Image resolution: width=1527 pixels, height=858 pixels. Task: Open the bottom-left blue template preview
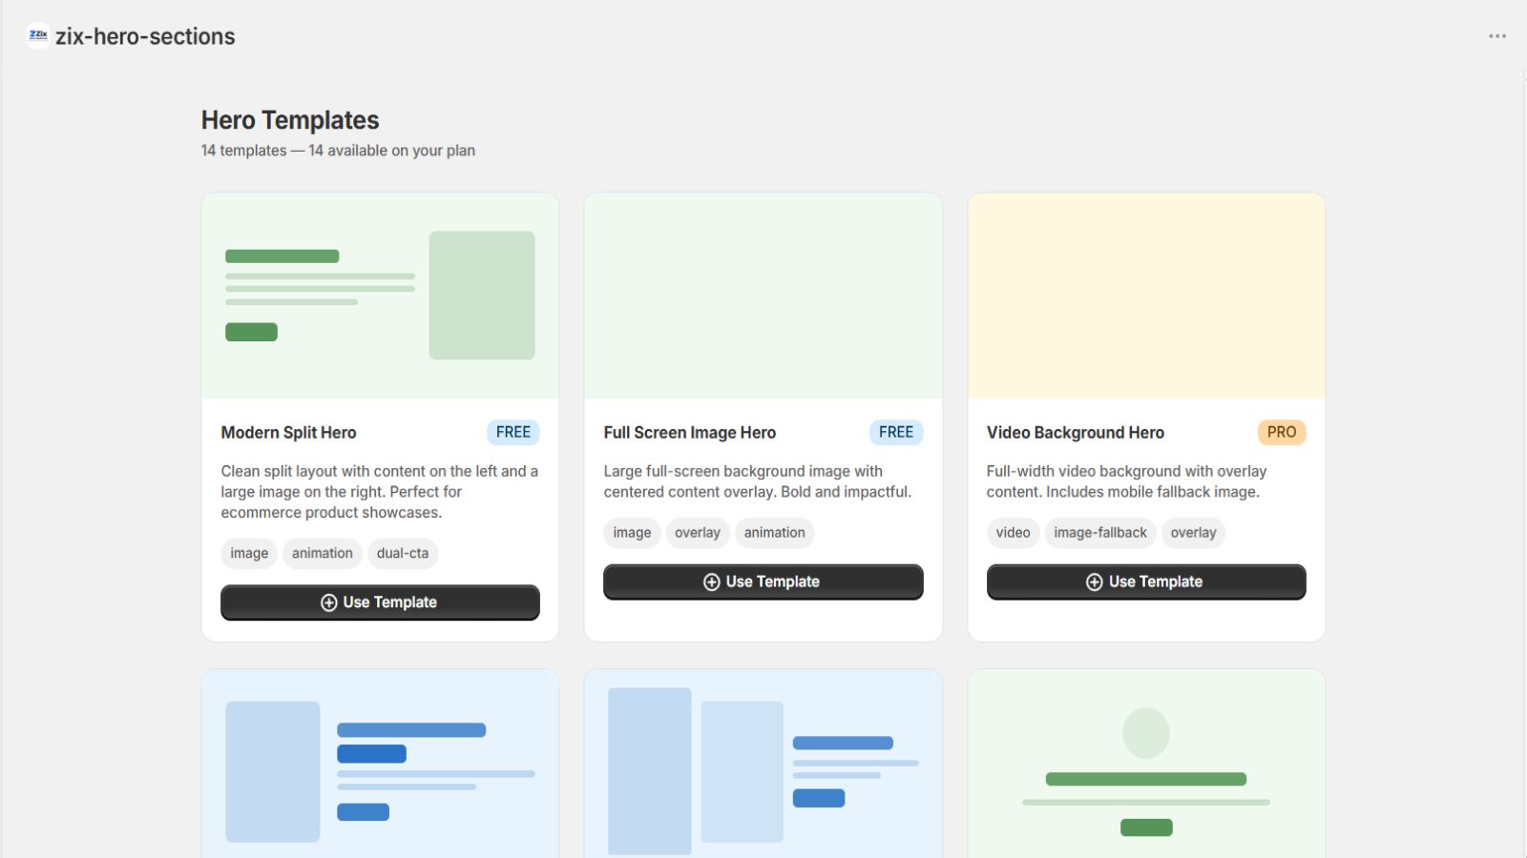coord(380,764)
